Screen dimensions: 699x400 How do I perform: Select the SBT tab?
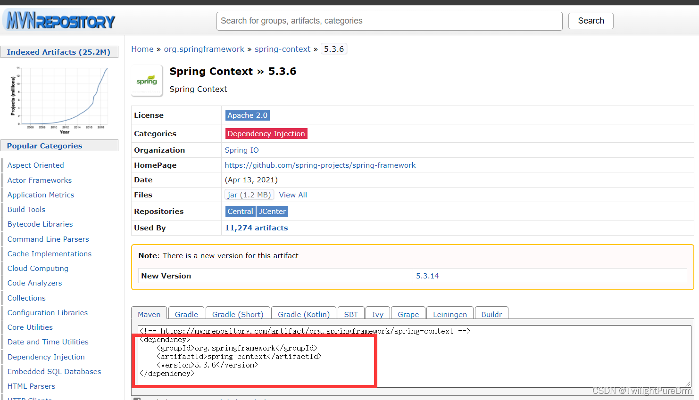351,314
